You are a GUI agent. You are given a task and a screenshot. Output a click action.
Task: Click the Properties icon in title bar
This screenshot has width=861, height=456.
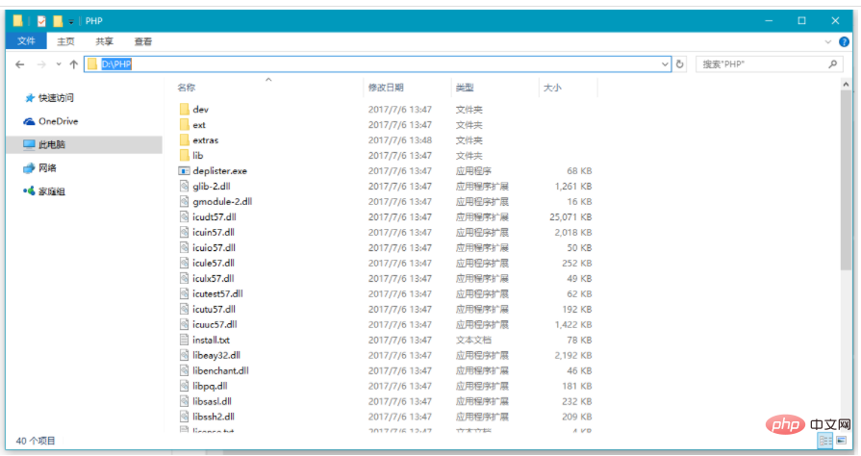(41, 21)
